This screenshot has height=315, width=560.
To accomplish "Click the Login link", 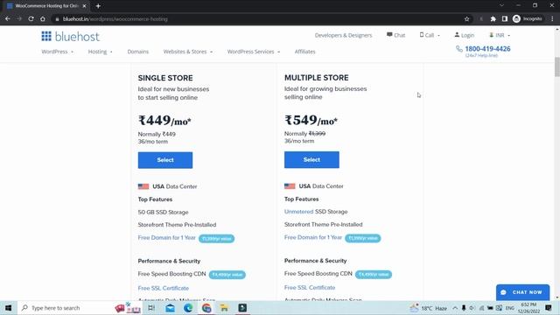I will tap(465, 35).
